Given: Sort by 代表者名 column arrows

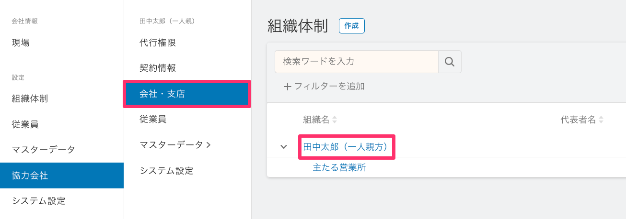Looking at the screenshot, I should [601, 120].
